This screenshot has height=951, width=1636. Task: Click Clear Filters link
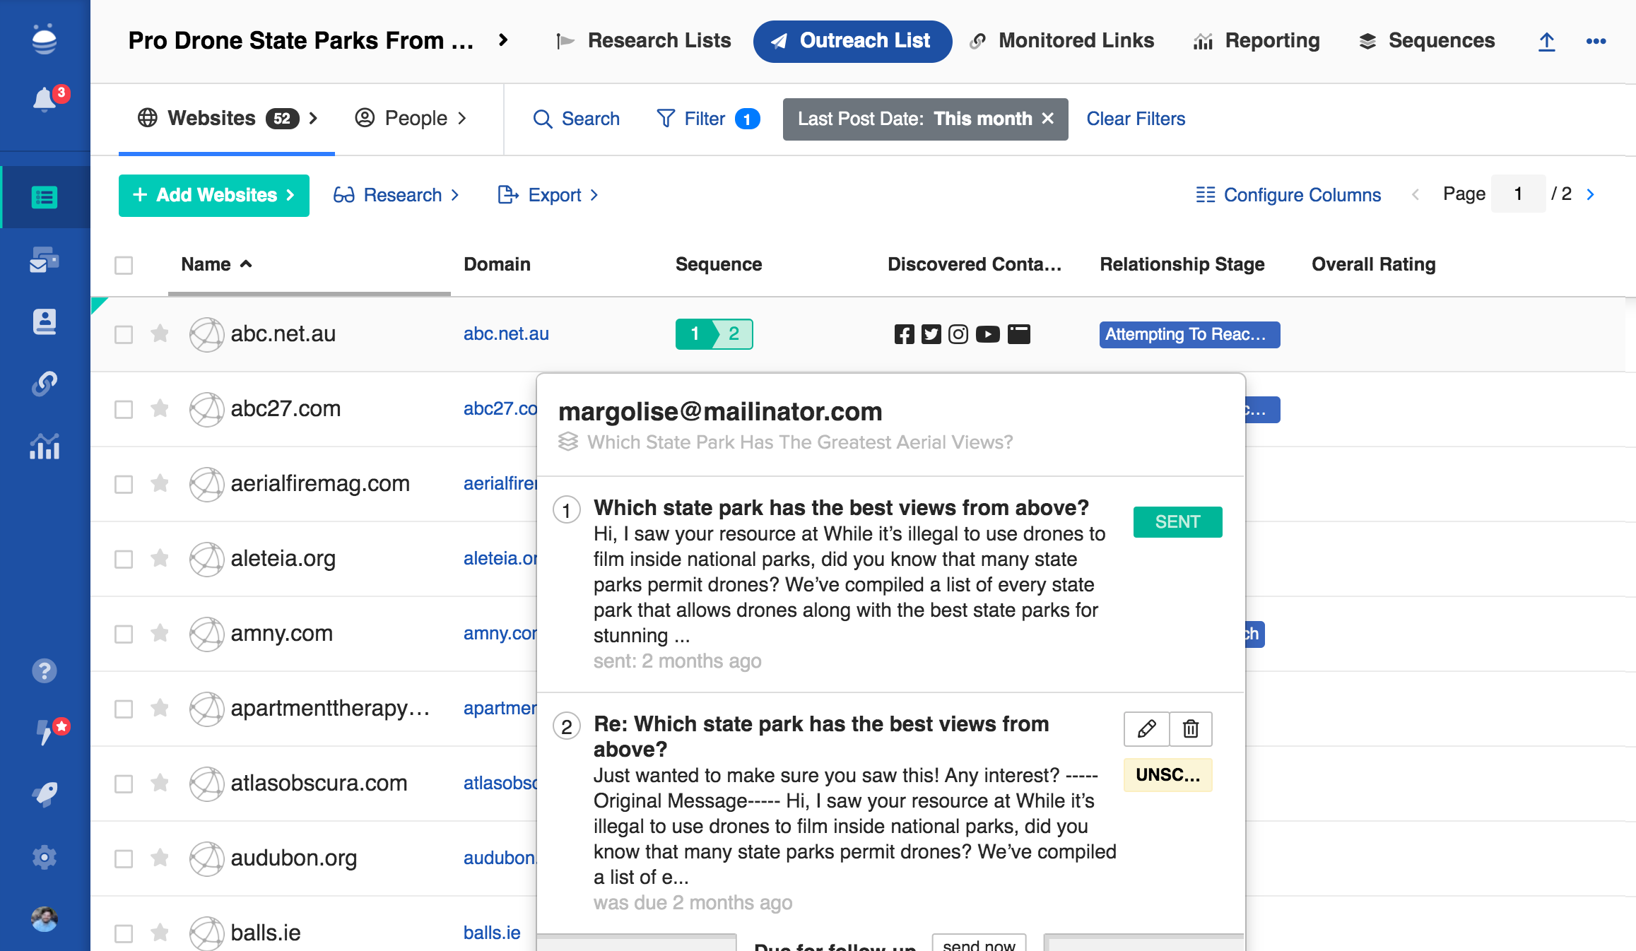[x=1136, y=119]
